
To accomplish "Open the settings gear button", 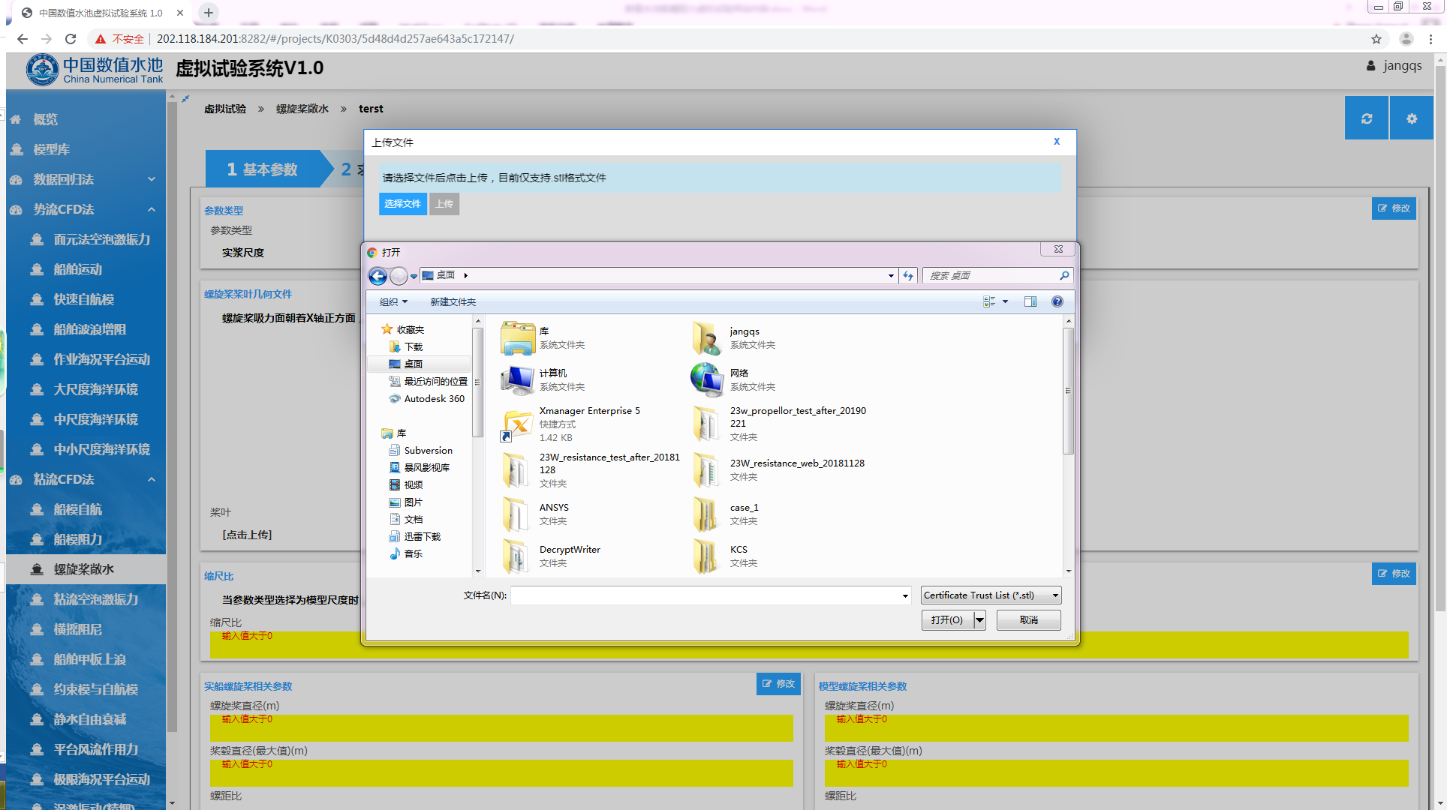I will (1411, 118).
